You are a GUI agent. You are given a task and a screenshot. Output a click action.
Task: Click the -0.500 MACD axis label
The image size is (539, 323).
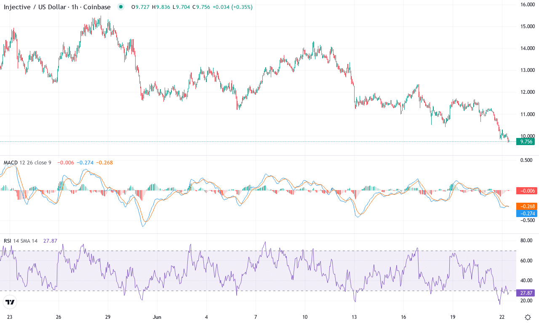pos(527,221)
